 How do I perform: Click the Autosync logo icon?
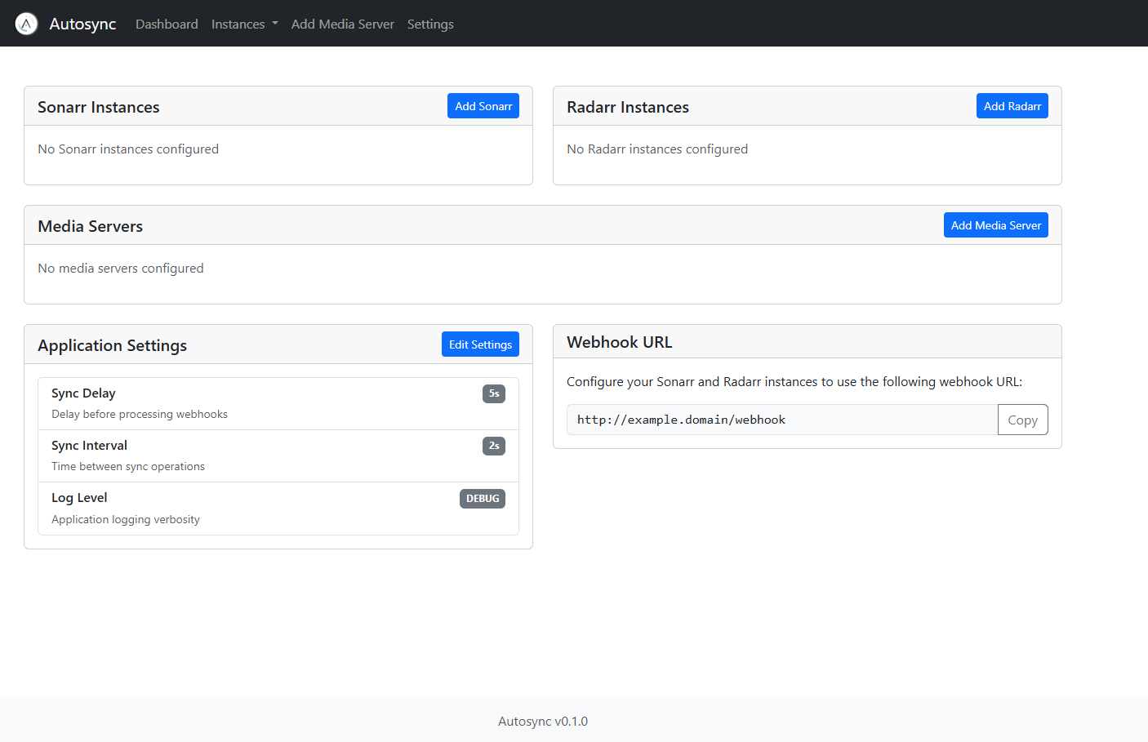(26, 24)
